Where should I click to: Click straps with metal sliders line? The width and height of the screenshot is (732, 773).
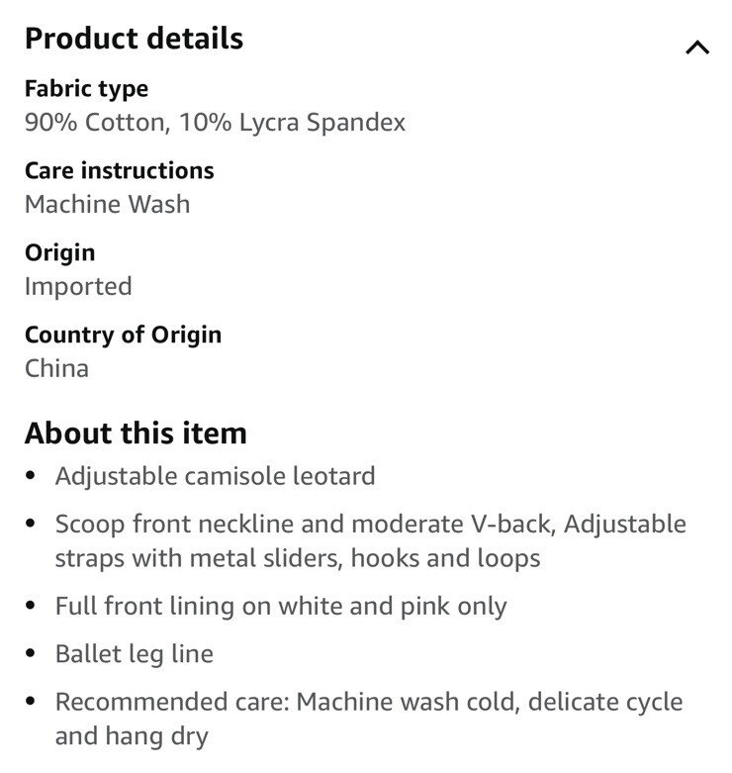pos(298,558)
